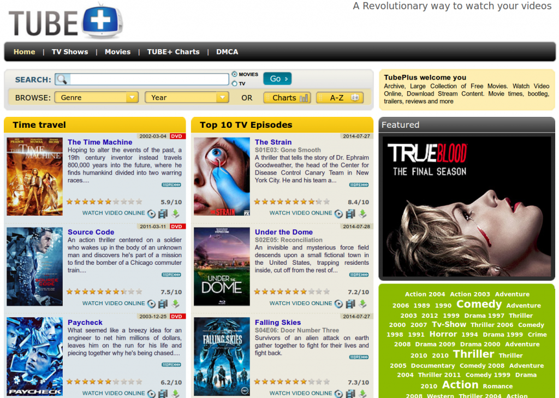Click film strip icon for Falling Skies
This screenshot has width=559, height=398.
[350, 394]
